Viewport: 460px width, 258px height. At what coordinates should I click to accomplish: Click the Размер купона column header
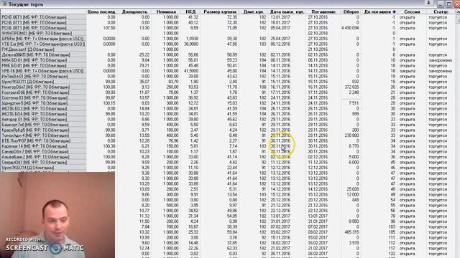220,11
